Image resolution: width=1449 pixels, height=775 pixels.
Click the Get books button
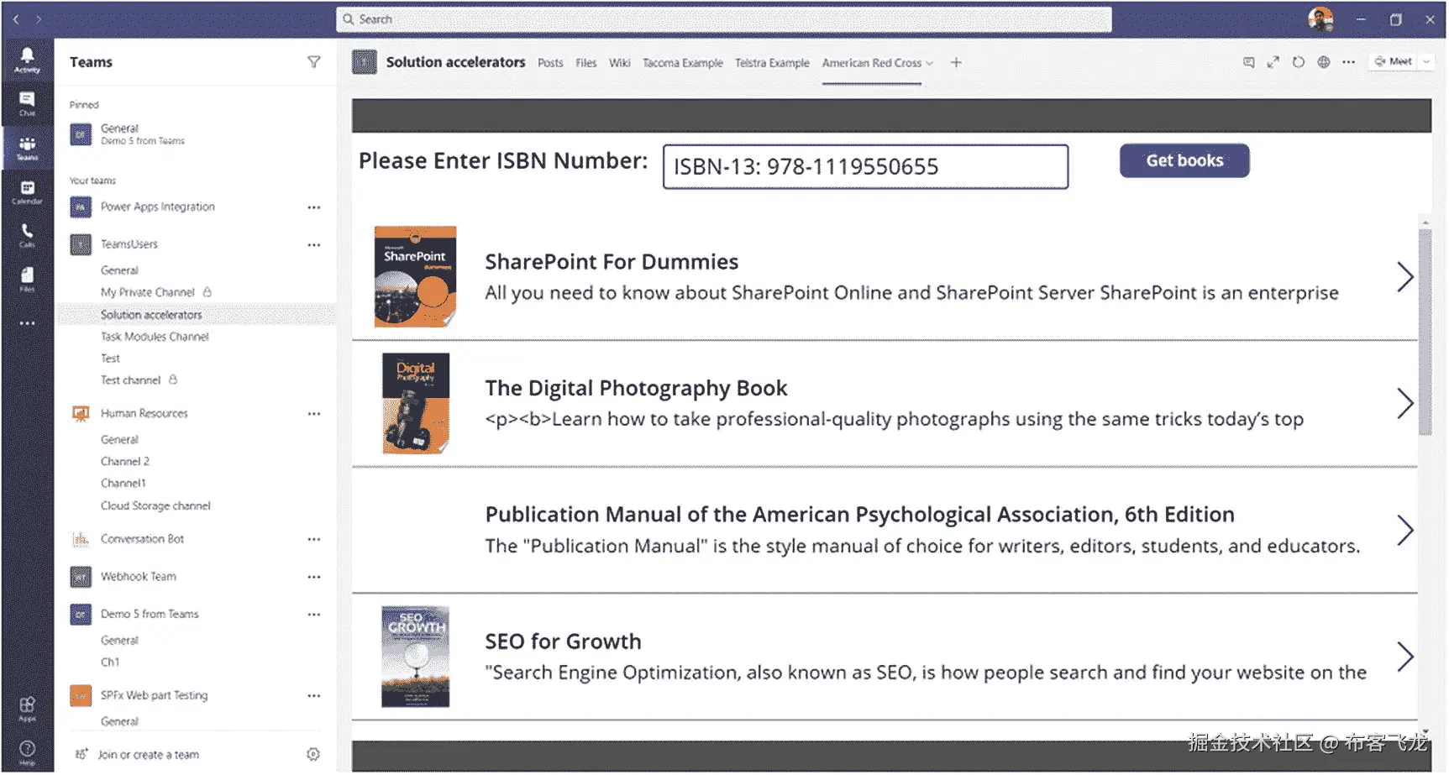[1184, 160]
